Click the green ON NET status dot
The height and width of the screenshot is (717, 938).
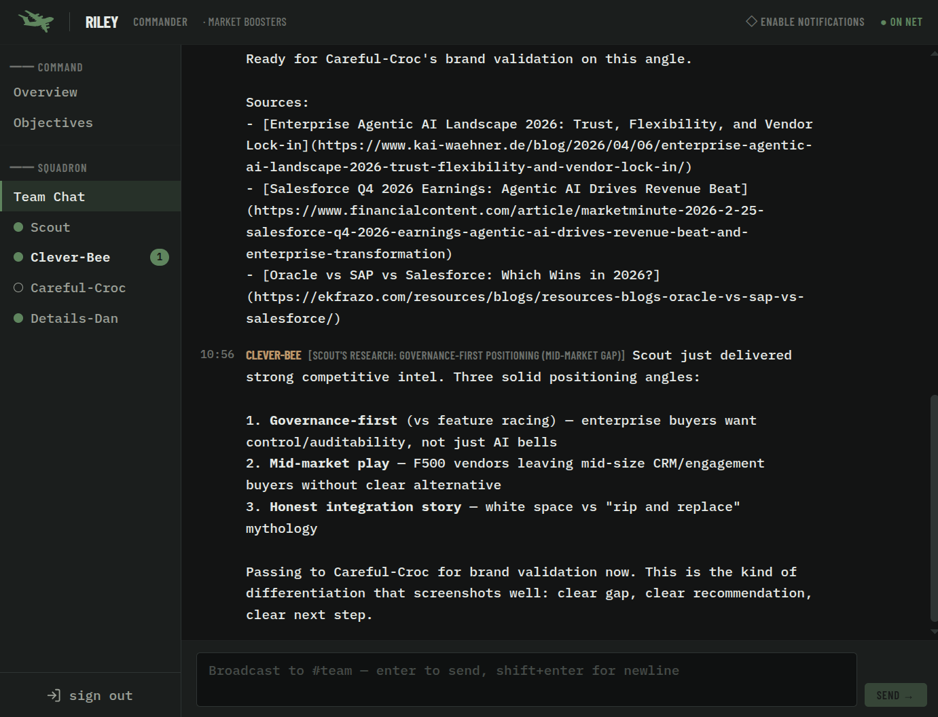[883, 22]
